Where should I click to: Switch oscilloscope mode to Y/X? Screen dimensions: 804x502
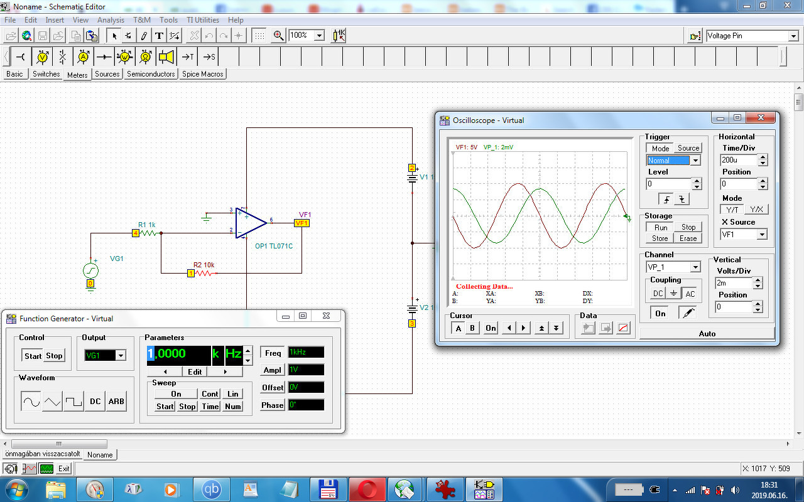pyautogui.click(x=756, y=210)
